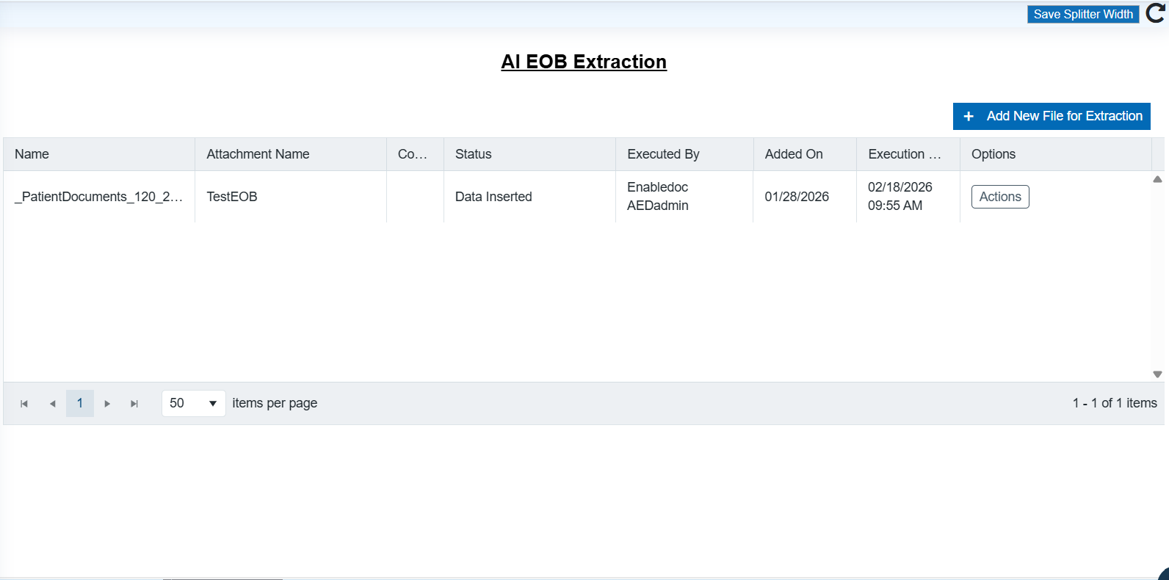Open the items per page dropdown
This screenshot has width=1169, height=580.
pyautogui.click(x=193, y=403)
